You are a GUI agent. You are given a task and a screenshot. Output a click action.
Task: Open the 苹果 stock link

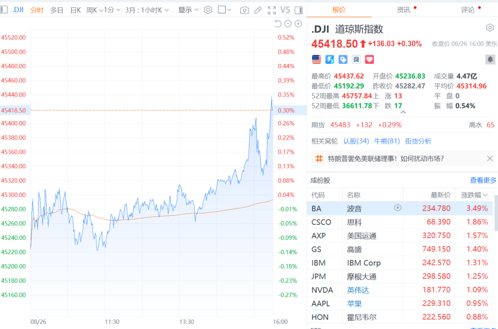click(354, 304)
